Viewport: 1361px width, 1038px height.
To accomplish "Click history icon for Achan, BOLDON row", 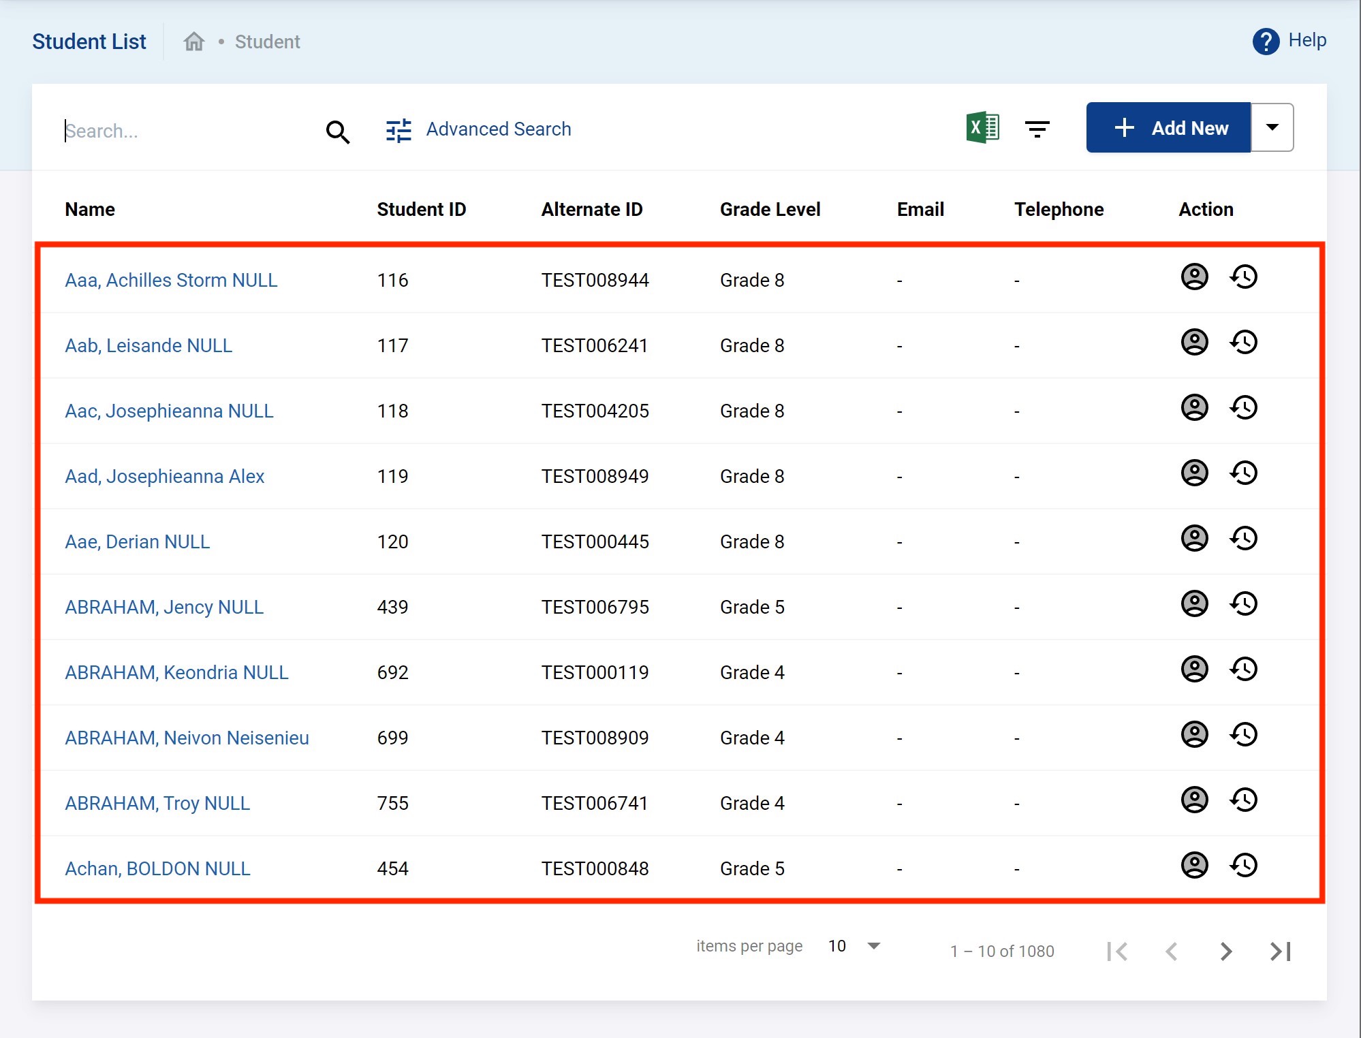I will (1243, 866).
